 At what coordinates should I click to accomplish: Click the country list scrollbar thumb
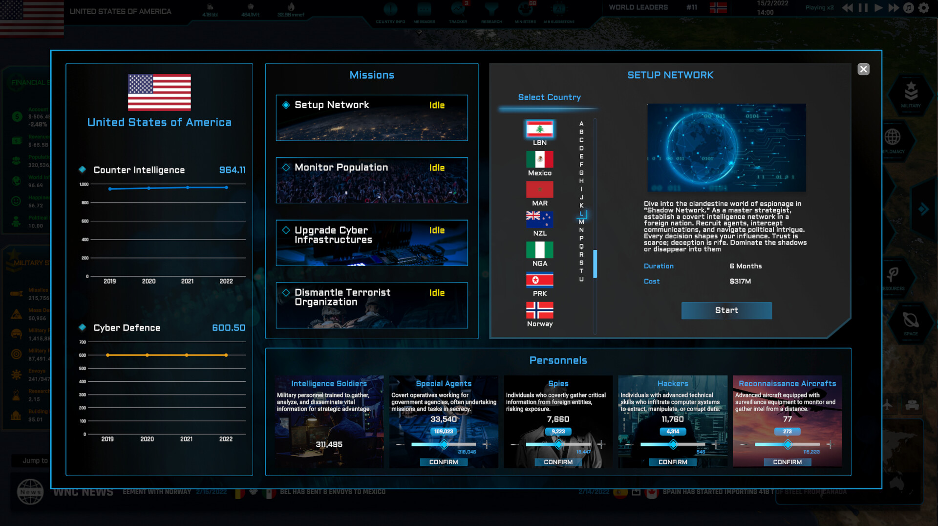[x=595, y=264]
